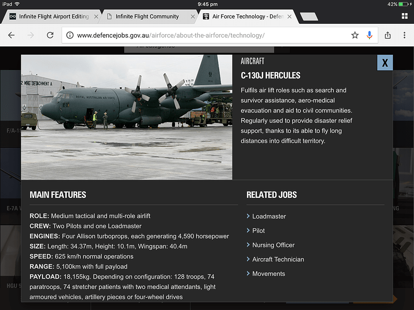The image size is (414, 310).
Task: Click the chevron beside Movements
Action: coord(248,273)
